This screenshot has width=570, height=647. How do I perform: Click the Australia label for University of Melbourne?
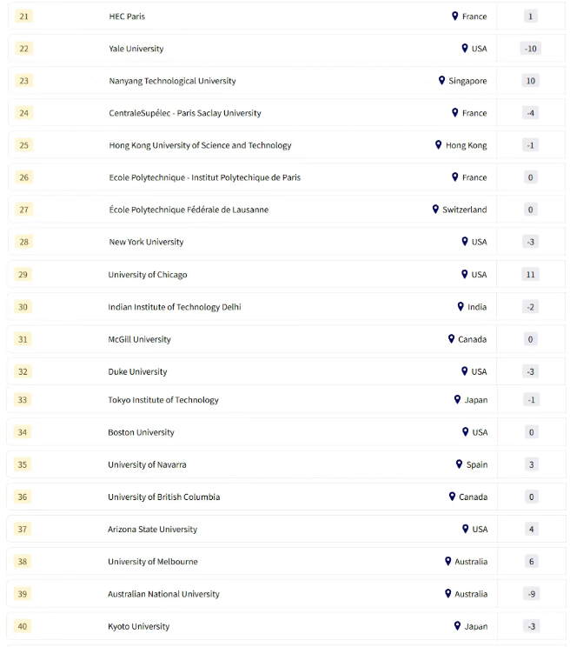tap(471, 562)
